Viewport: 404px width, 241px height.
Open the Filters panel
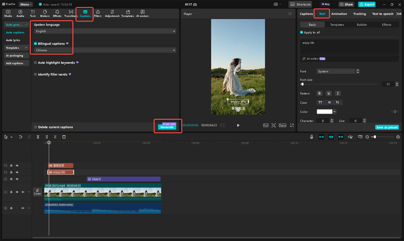[98, 13]
